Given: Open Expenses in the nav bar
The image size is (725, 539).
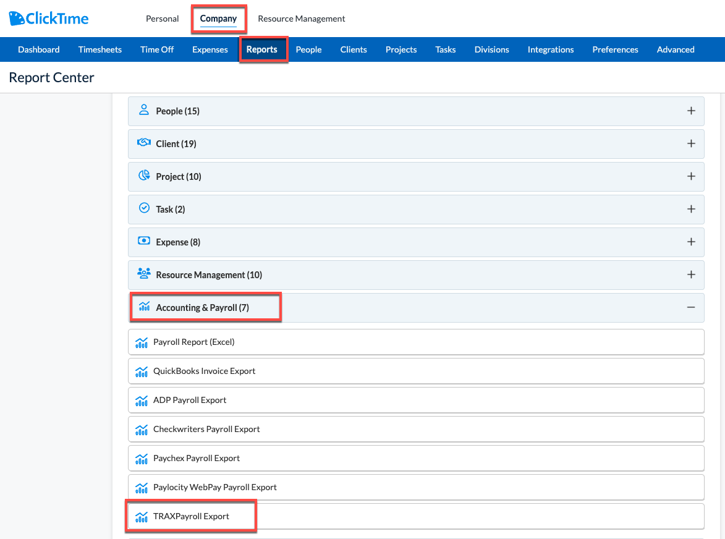Looking at the screenshot, I should (210, 49).
